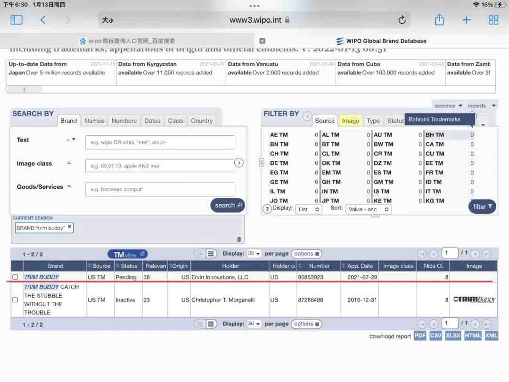Switch to list view above results
Viewport: 509px width, 382px height.
pyautogui.click(x=200, y=254)
